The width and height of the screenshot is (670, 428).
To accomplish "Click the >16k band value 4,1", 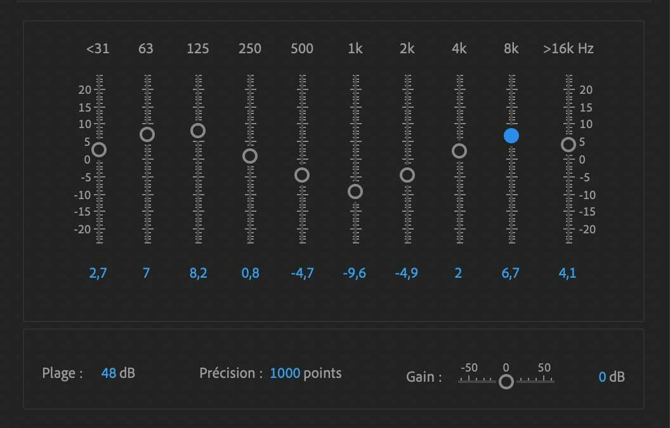I will (567, 274).
